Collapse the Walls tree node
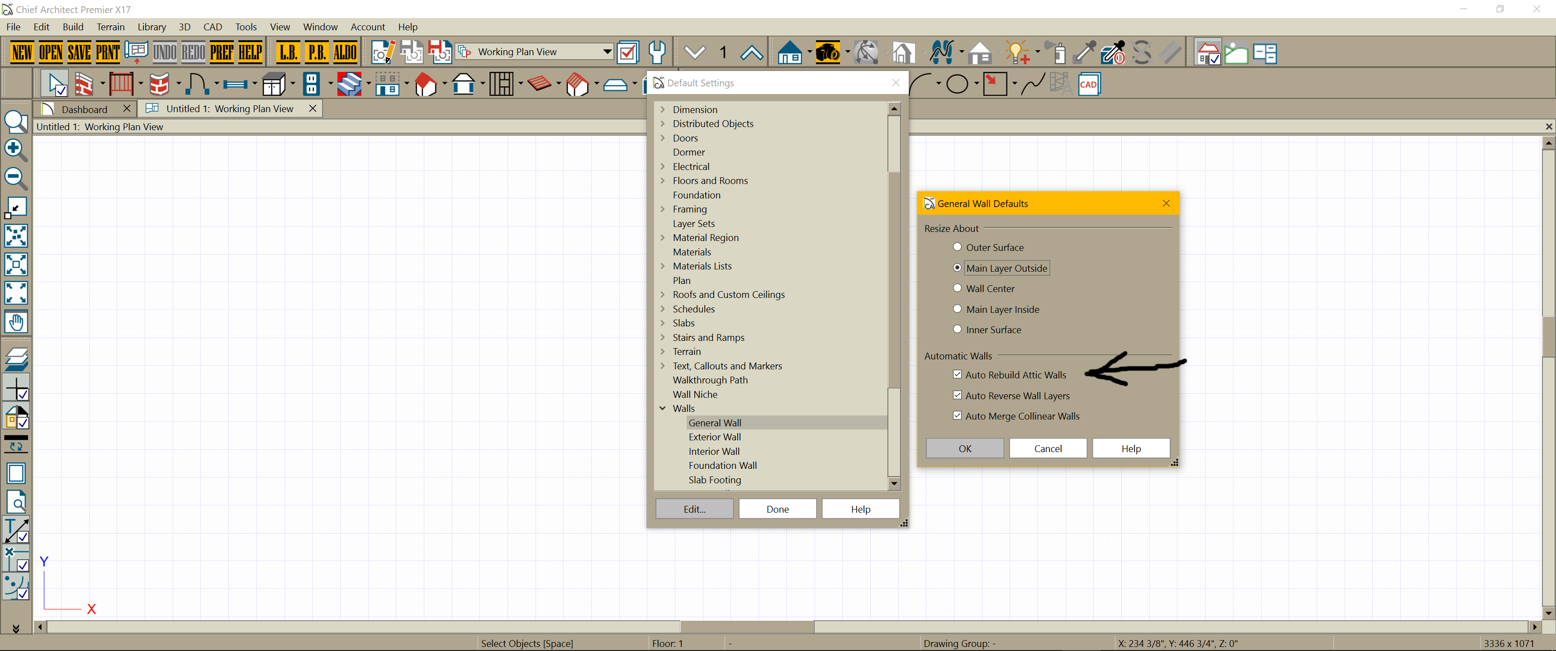This screenshot has height=651, width=1556. 663,408
